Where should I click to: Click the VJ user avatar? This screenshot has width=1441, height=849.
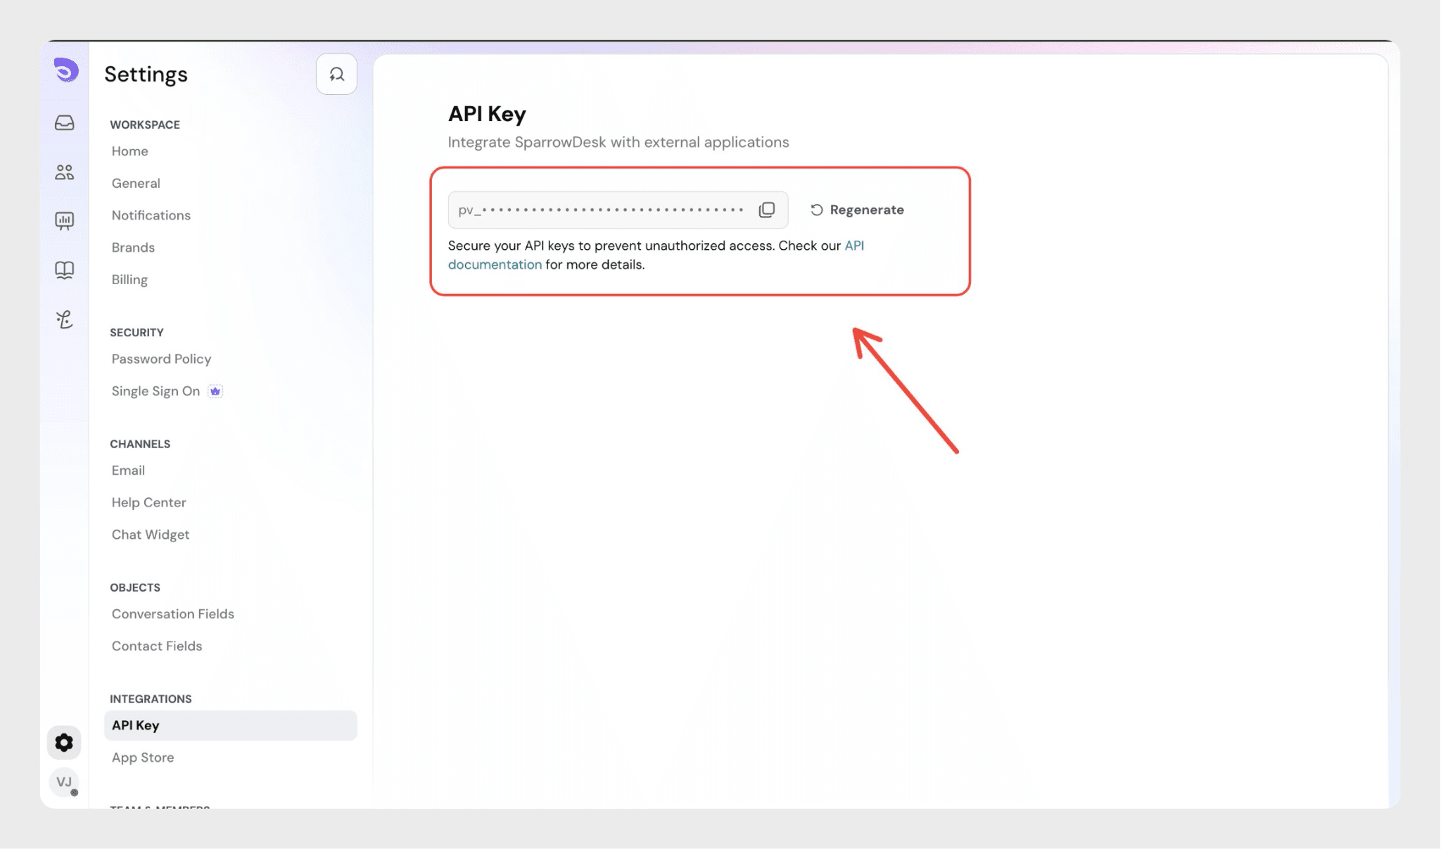tap(64, 782)
